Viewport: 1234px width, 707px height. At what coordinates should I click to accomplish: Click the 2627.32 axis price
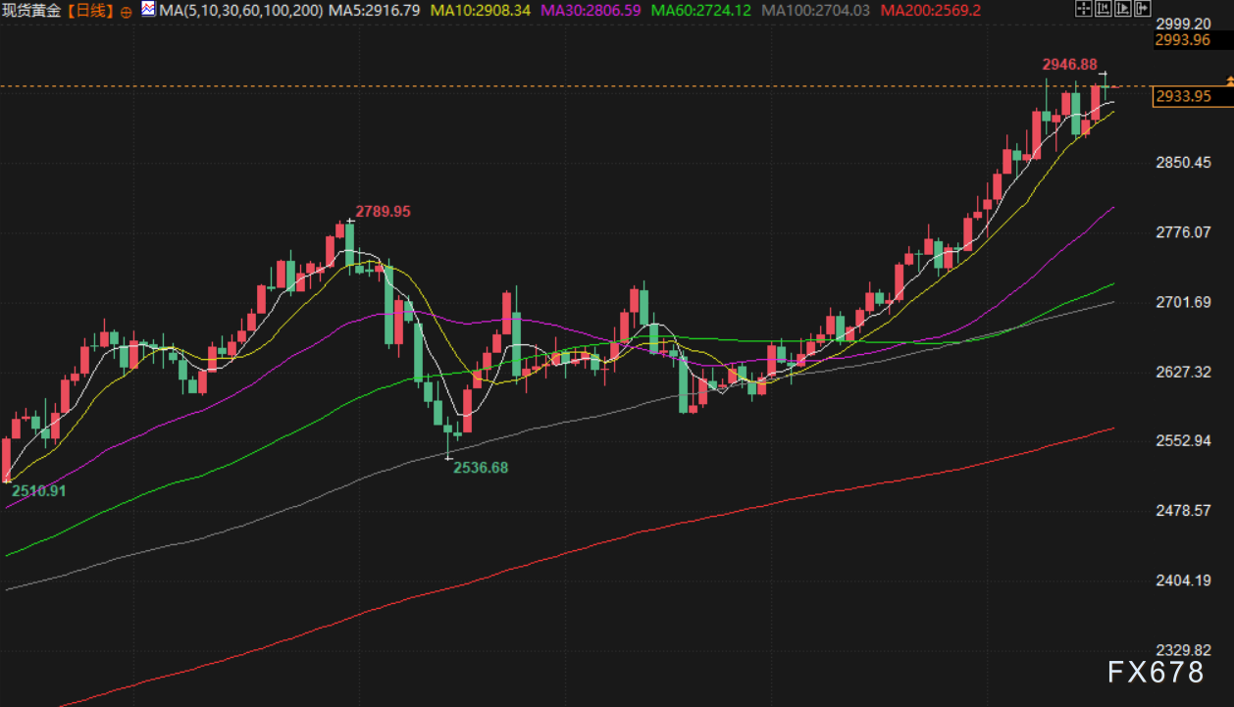[x=1183, y=372]
